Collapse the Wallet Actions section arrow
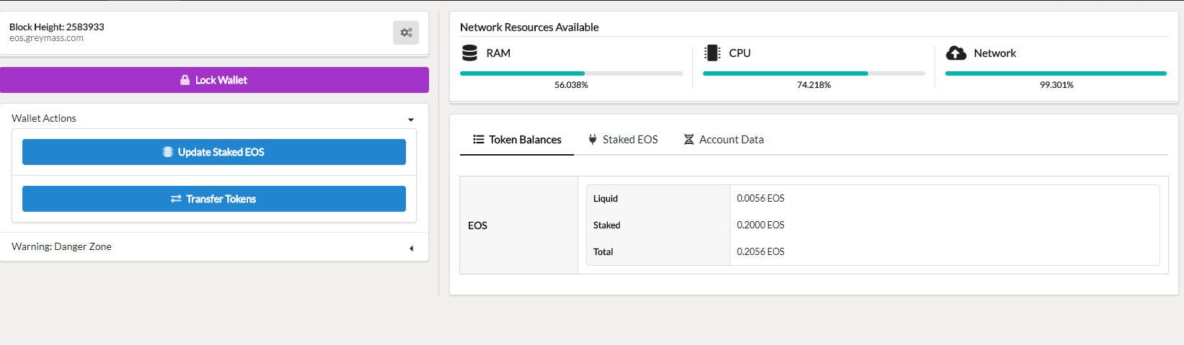Viewport: 1184px width, 345px height. click(x=411, y=120)
